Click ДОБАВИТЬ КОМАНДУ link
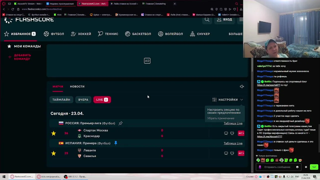 22,57
